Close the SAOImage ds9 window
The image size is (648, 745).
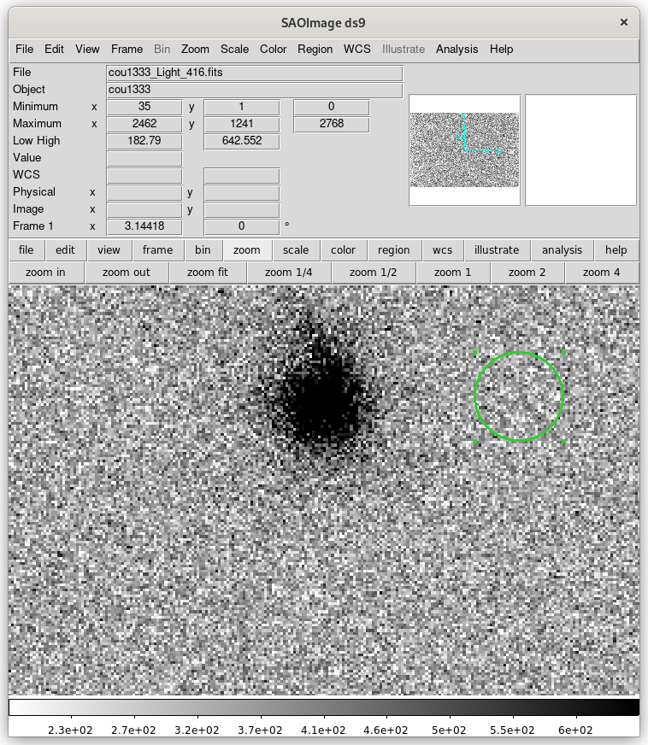pyautogui.click(x=625, y=22)
